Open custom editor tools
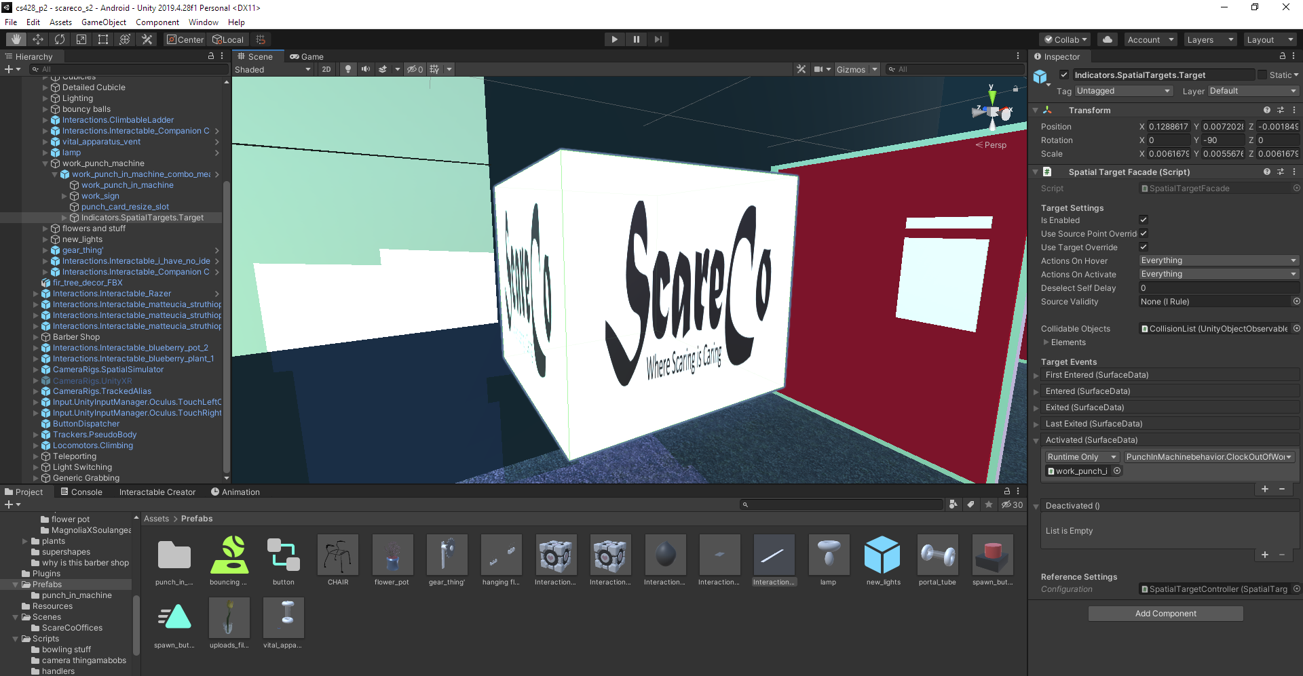1303x676 pixels. [x=147, y=39]
